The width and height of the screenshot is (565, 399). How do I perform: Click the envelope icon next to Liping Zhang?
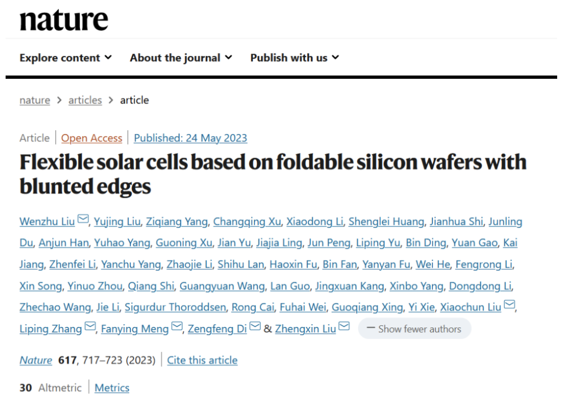90,326
